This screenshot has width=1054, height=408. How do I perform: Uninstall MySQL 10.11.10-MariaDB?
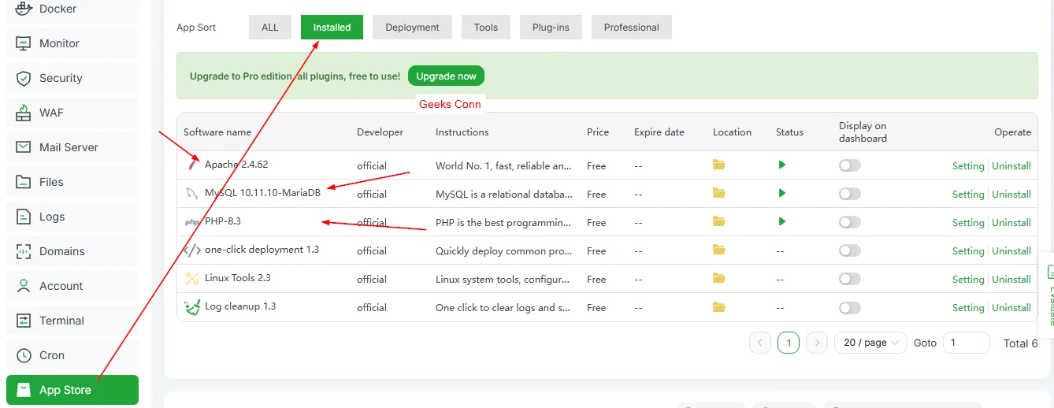click(1011, 194)
